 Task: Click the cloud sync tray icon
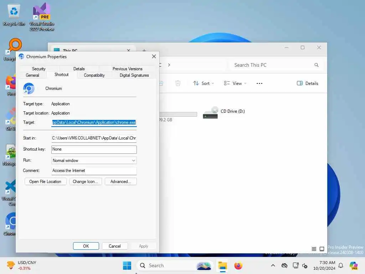point(284,265)
